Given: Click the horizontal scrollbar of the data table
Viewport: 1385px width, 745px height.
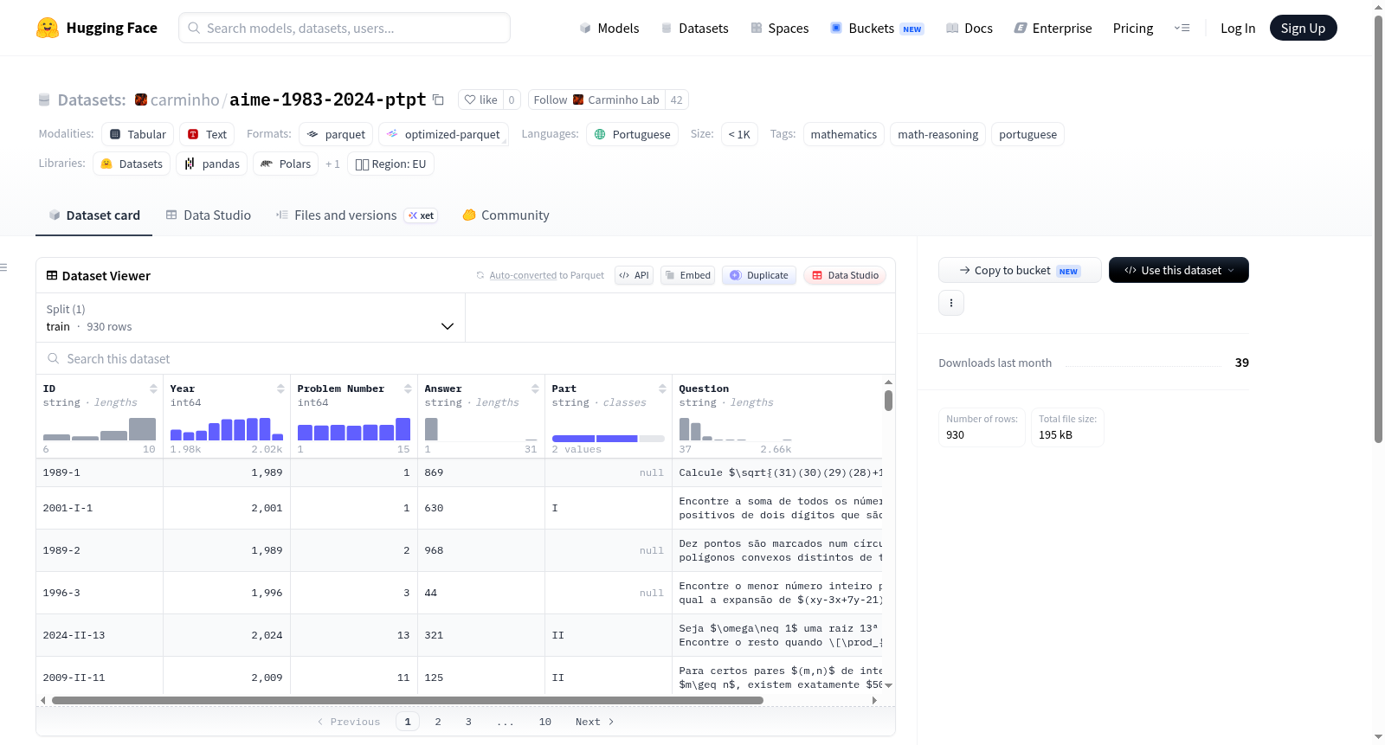Looking at the screenshot, I should [407, 700].
